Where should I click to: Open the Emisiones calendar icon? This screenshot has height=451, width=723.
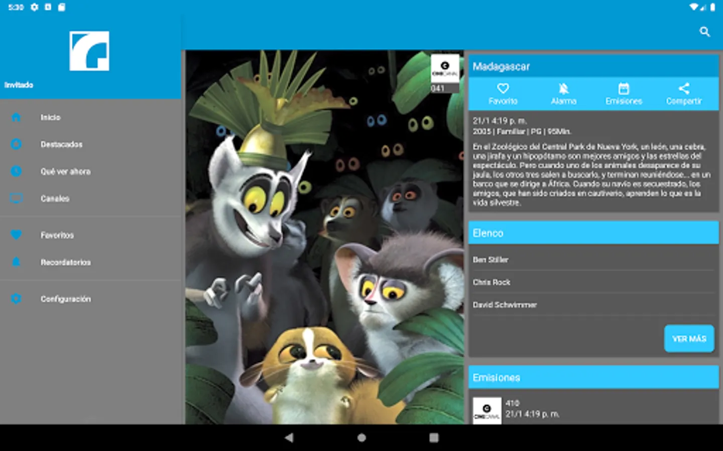624,89
